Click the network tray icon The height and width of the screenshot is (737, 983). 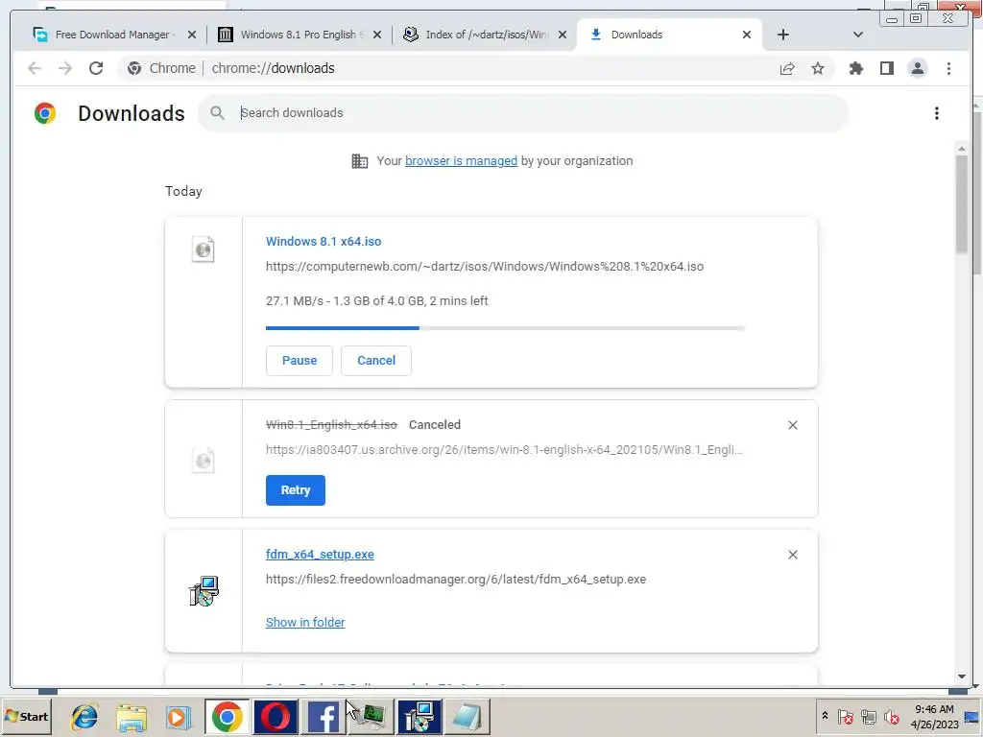tap(868, 716)
